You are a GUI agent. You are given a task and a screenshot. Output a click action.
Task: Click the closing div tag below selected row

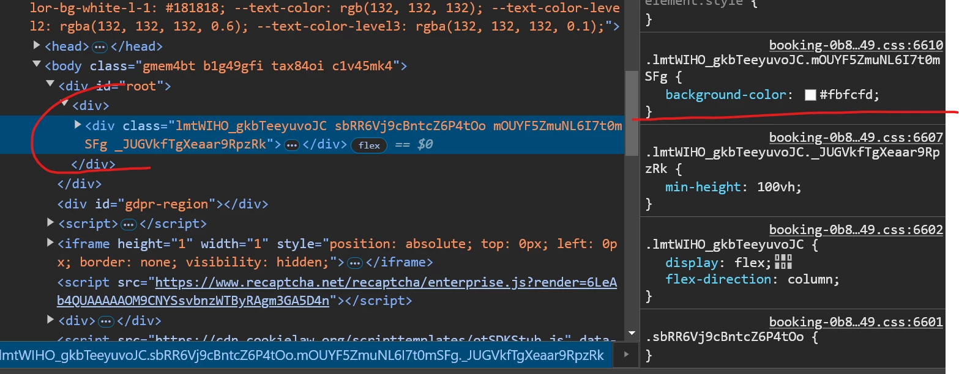coord(93,164)
